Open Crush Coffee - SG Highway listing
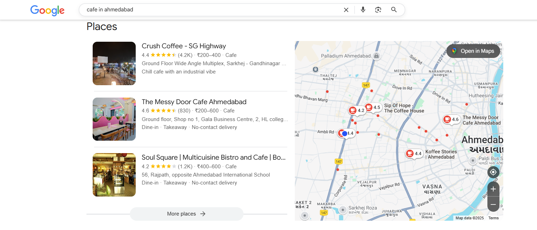Image resolution: width=537 pixels, height=230 pixels. click(x=184, y=46)
